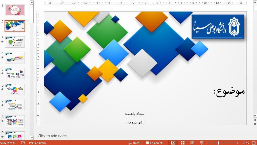Click the Persian (Iran) language indicator
Image resolution: width=257 pixels, height=145 pixels.
tap(37, 143)
